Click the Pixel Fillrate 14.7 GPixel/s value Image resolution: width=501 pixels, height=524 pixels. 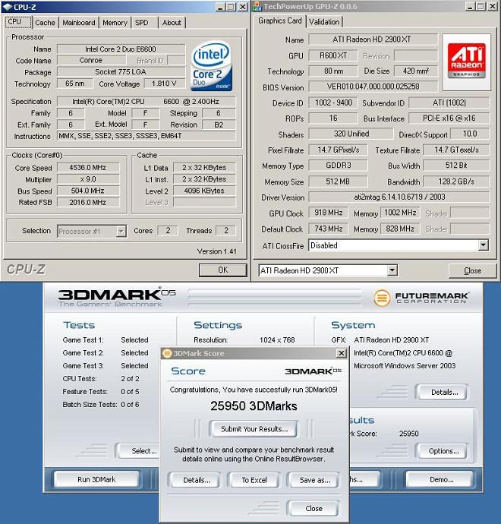[338, 150]
